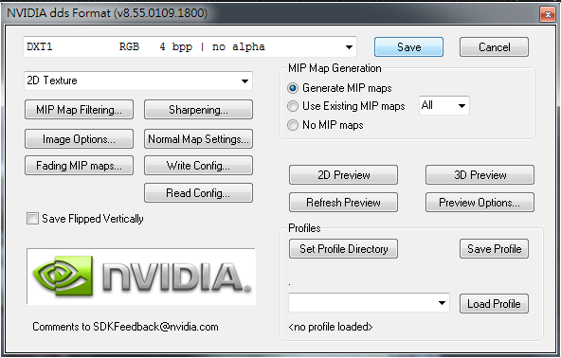Click the Save Profile button
561x358 pixels.
(x=494, y=248)
